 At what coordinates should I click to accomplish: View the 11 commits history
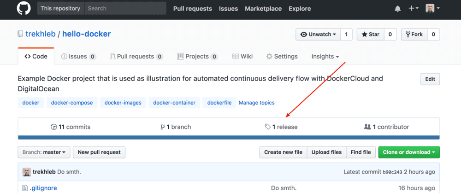71,127
